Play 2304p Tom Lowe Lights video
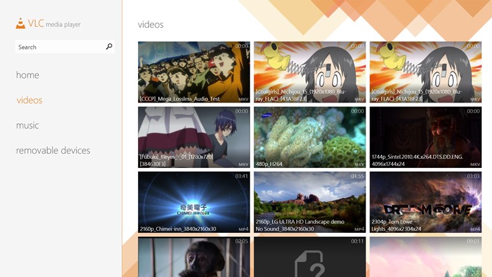 coord(425,202)
